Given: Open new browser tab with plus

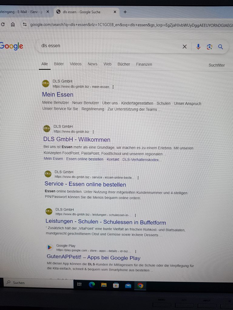Looking at the screenshot, I should pos(125,12).
